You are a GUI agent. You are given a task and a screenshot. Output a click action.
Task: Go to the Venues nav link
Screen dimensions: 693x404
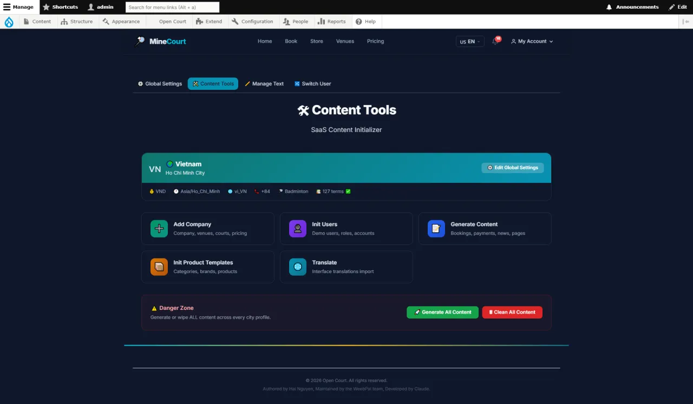click(345, 41)
